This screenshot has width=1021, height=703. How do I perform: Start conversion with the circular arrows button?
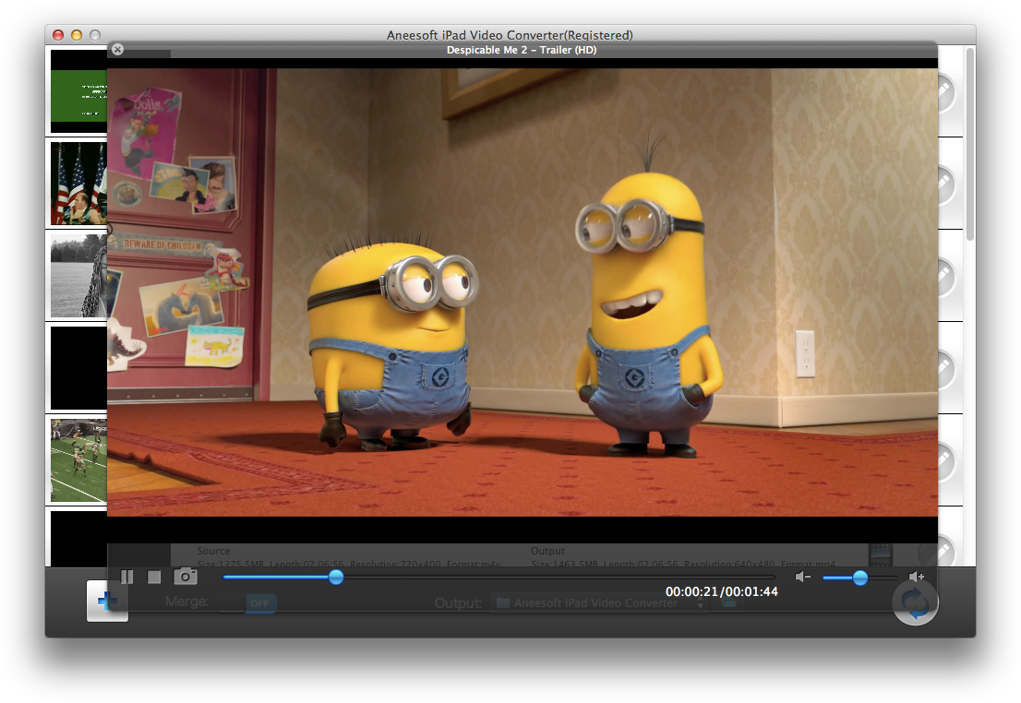click(x=915, y=602)
